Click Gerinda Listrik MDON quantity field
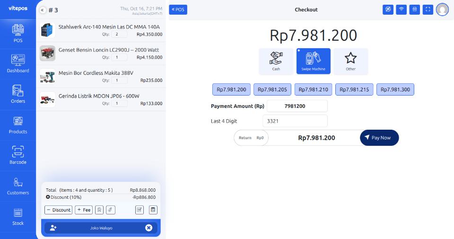Viewport: 454px width, 239px height. pos(119,104)
